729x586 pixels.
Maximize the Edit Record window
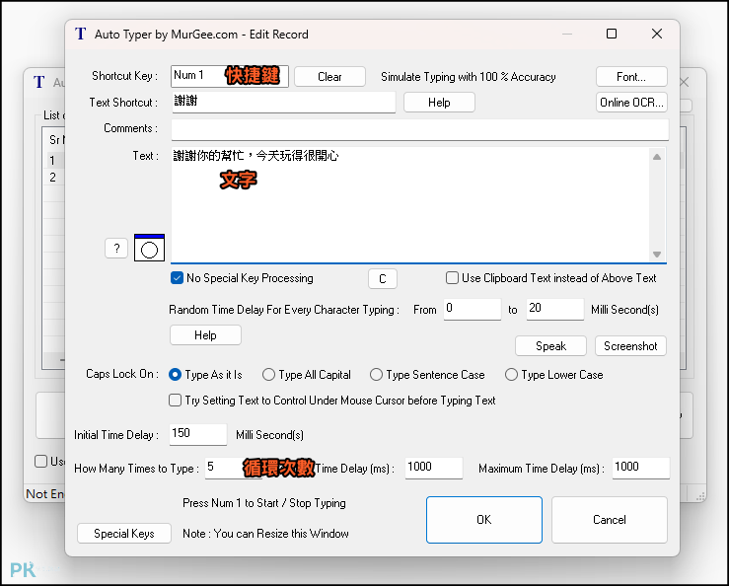(612, 34)
